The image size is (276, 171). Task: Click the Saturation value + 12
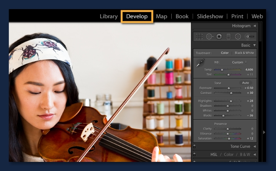[x=250, y=138]
